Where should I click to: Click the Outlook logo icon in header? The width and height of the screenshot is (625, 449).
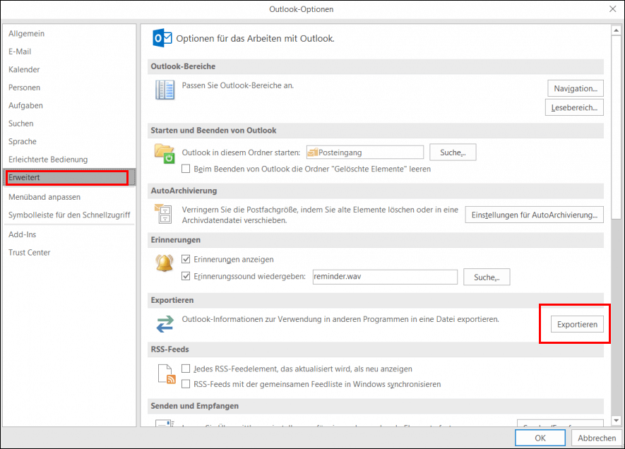coord(162,38)
